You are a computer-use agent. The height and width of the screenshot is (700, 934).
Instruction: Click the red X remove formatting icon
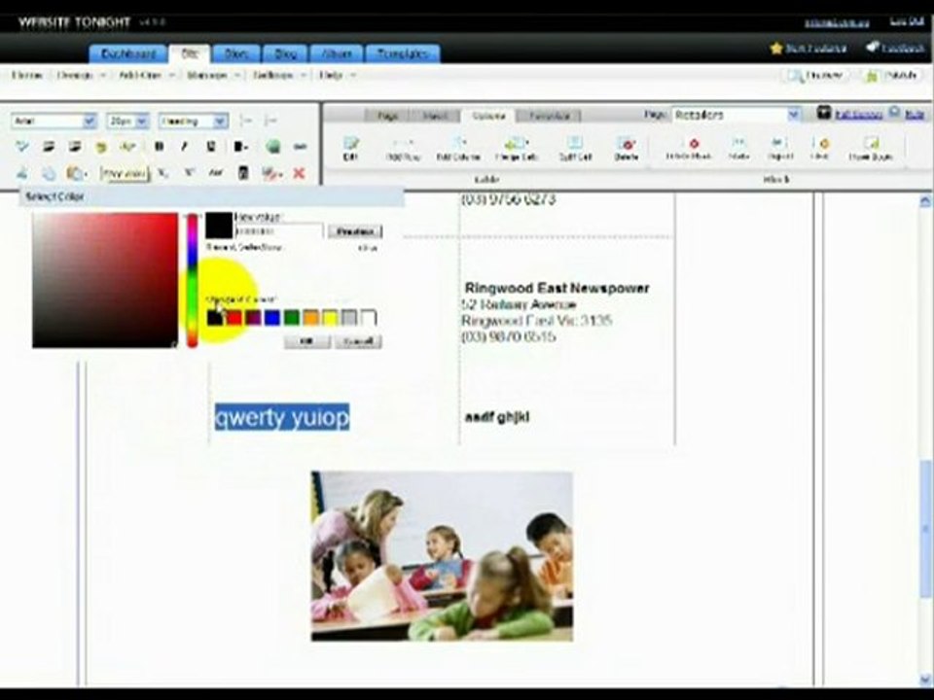299,173
